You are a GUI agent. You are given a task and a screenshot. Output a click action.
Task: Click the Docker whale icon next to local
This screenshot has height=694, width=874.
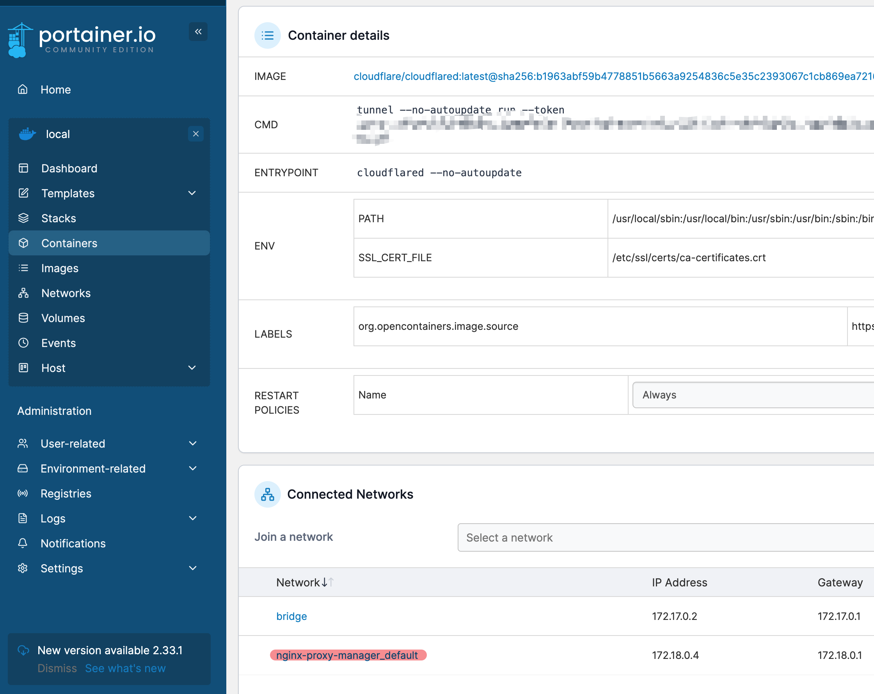pos(27,134)
